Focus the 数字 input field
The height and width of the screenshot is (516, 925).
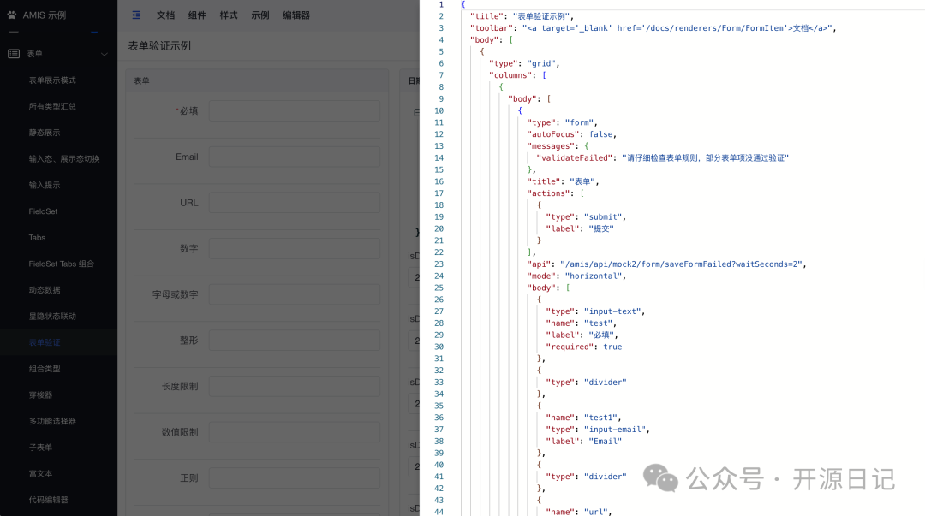tap(294, 249)
